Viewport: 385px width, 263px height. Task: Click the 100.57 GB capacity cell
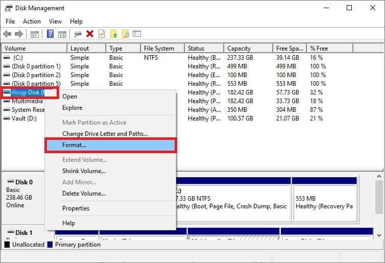pos(240,118)
